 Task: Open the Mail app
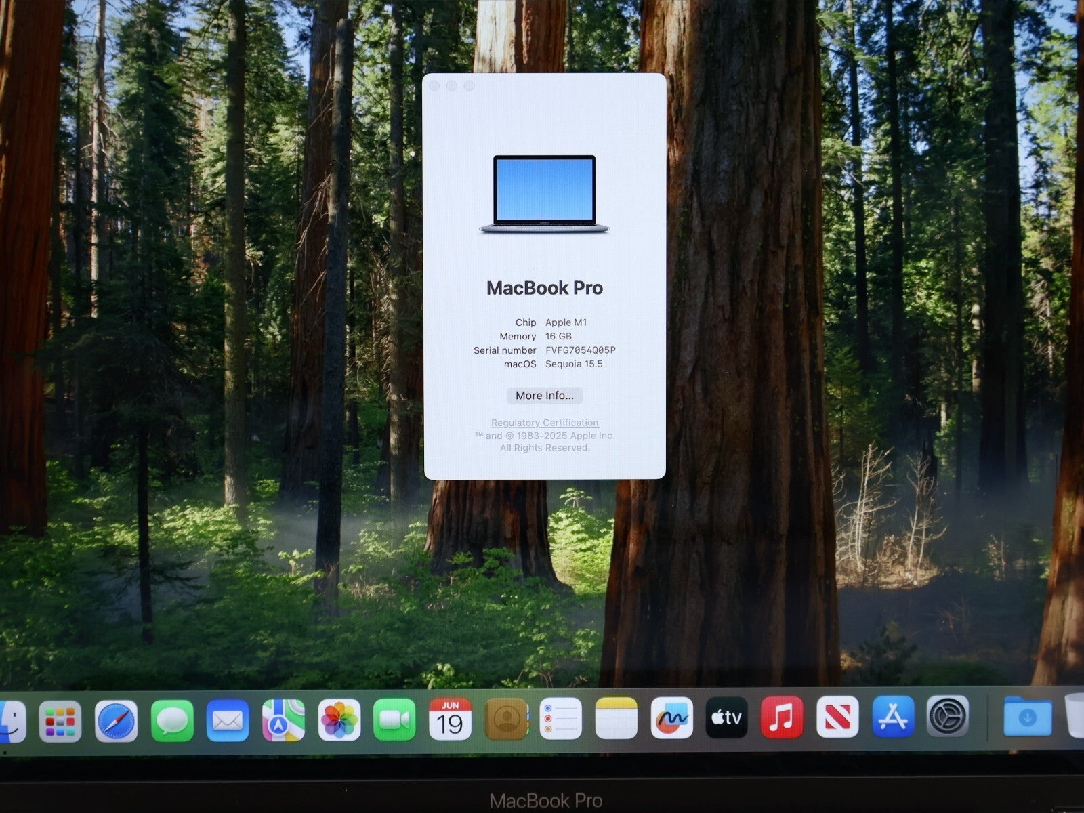point(228,720)
